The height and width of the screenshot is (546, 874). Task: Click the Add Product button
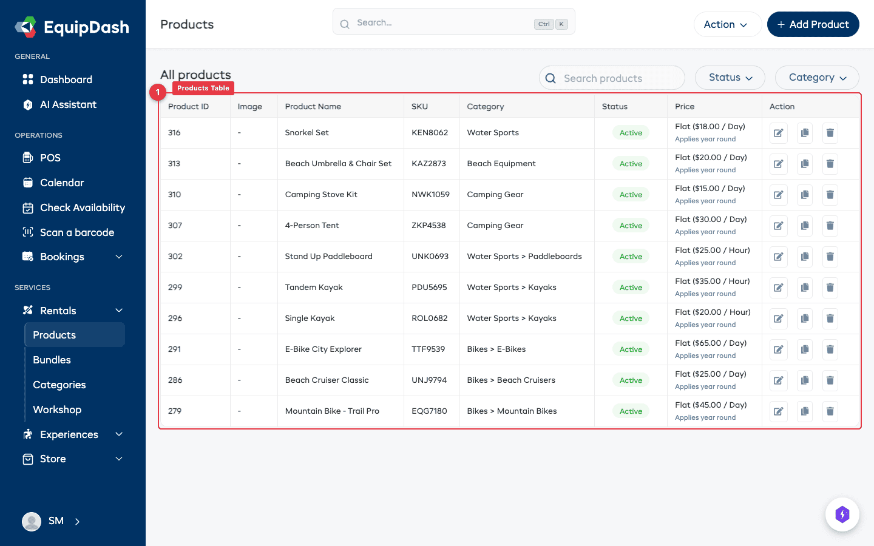813,24
